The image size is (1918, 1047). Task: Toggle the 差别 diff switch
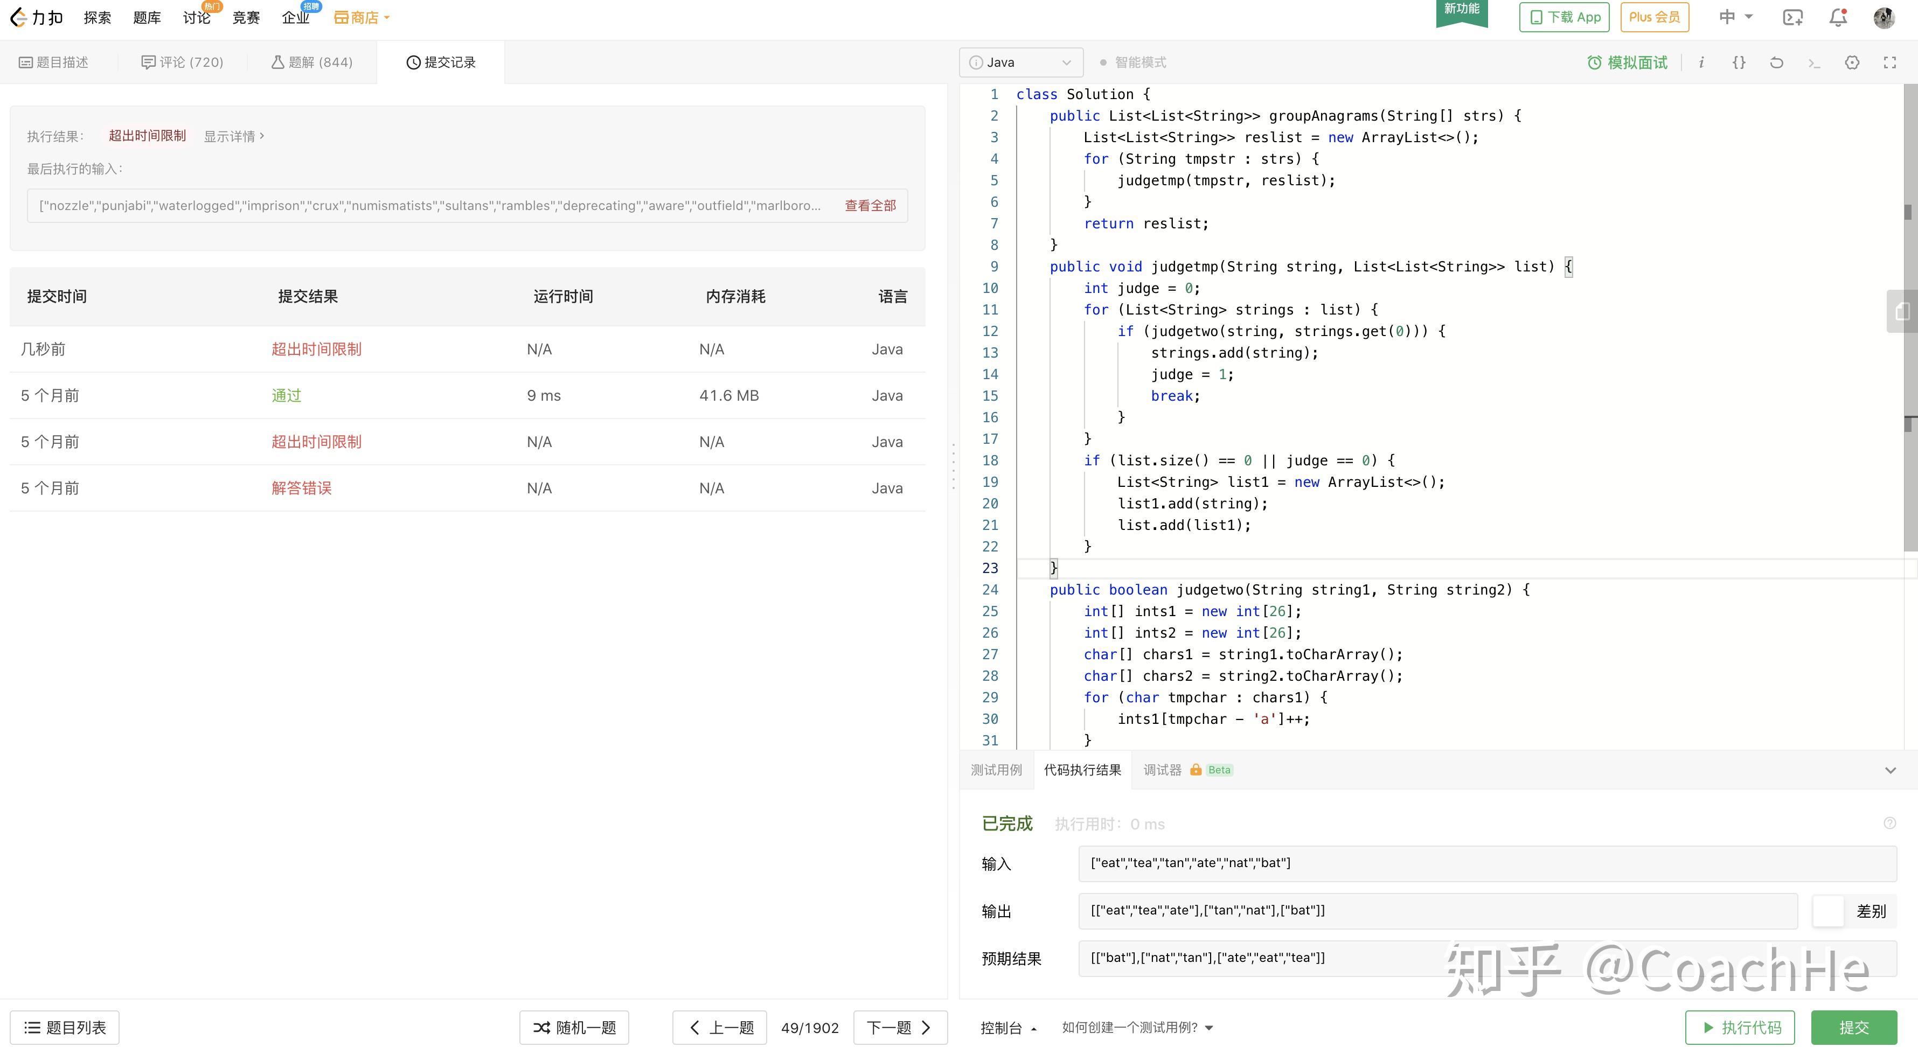click(x=1829, y=911)
